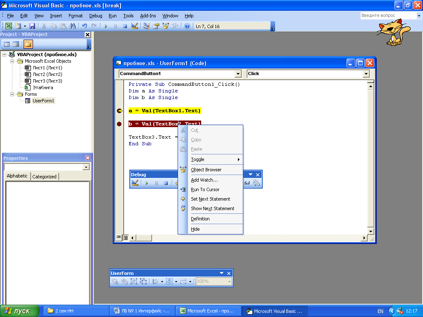
Task: Select UserForm1 in the project tree
Action: 43,101
